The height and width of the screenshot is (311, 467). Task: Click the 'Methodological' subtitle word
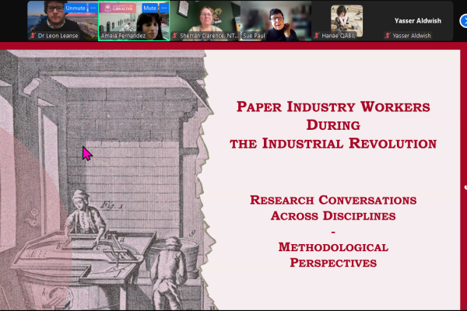point(333,247)
